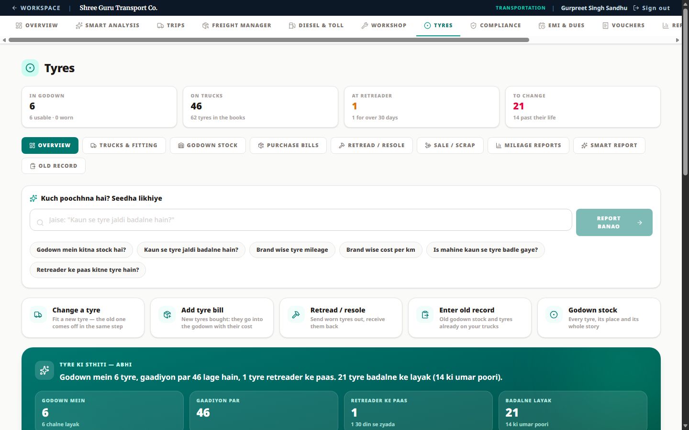Open Trucks & Fitting section
The image size is (689, 430).
point(124,145)
